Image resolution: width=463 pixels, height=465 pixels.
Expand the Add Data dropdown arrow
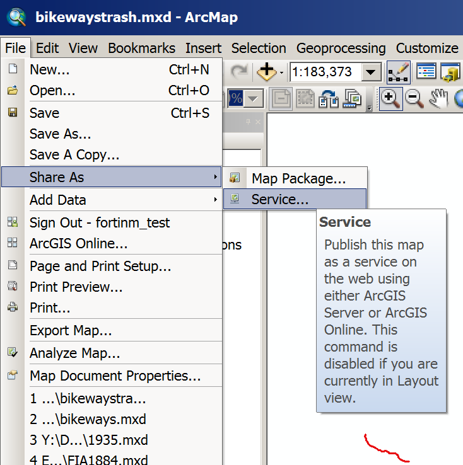[x=281, y=72]
